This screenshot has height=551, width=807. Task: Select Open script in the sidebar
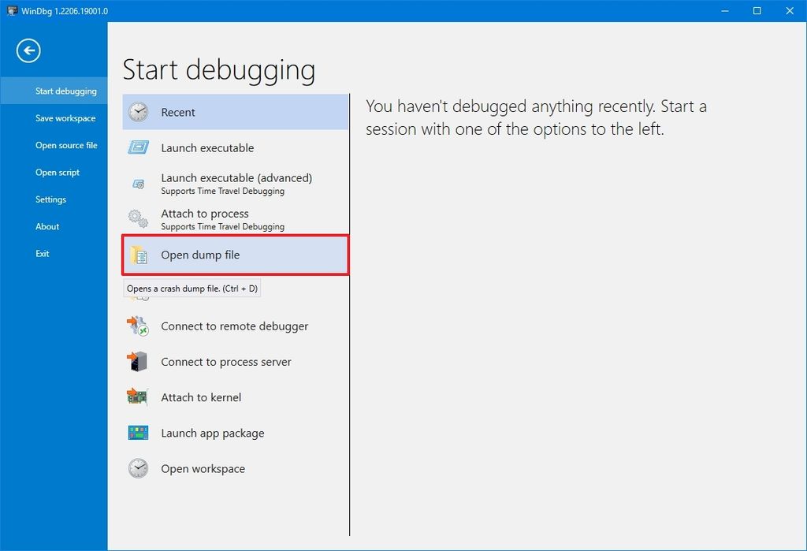click(x=58, y=172)
